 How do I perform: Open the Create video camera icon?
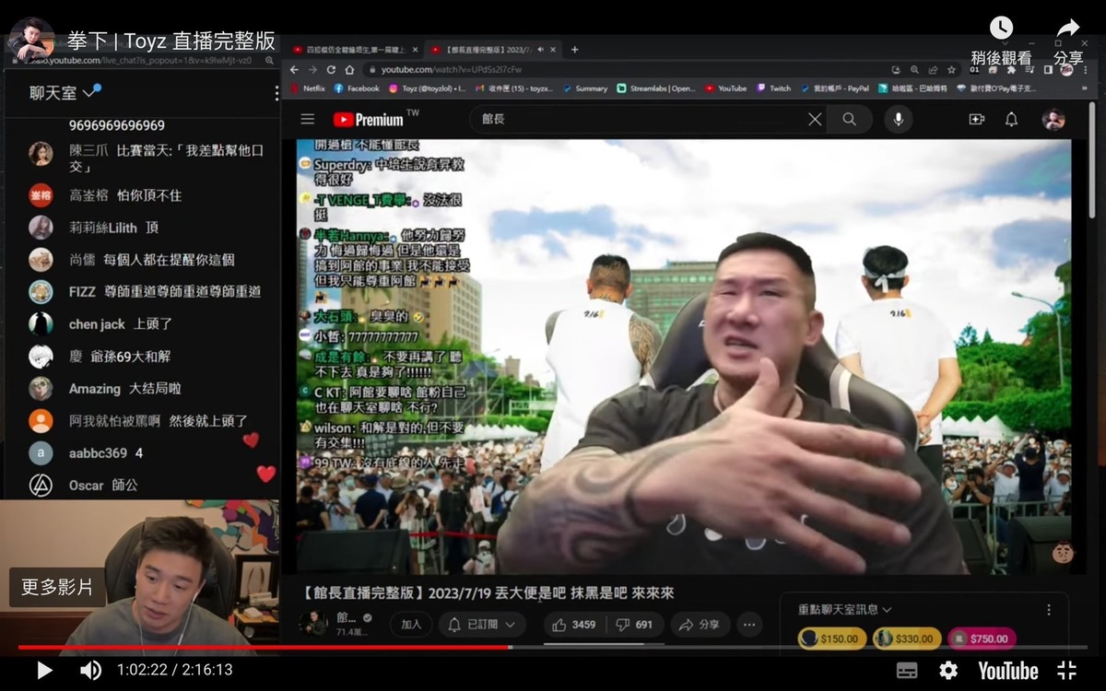tap(976, 119)
